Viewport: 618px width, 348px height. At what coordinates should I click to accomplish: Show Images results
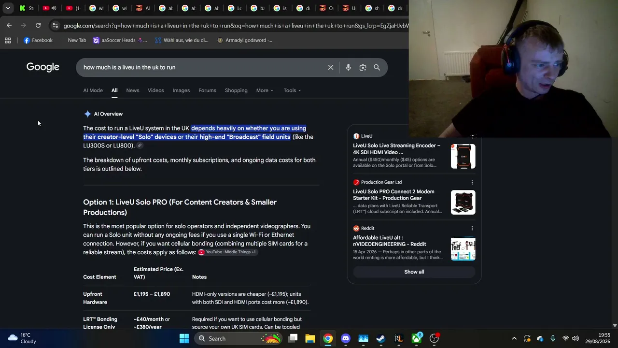[181, 90]
